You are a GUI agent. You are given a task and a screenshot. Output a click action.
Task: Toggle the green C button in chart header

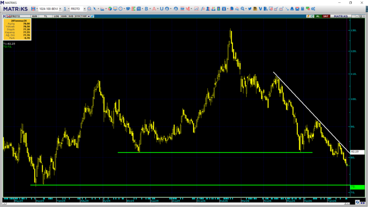(x=312, y=16)
